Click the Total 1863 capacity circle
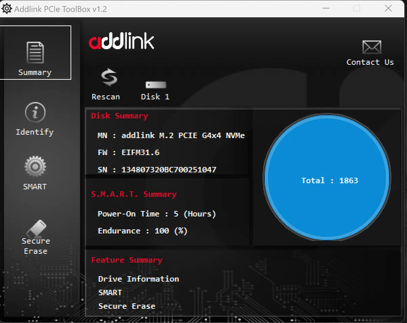407x323 pixels. 327,180
